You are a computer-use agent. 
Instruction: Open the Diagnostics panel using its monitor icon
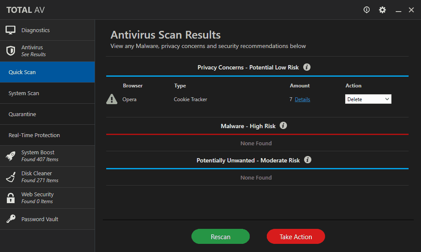(x=11, y=30)
